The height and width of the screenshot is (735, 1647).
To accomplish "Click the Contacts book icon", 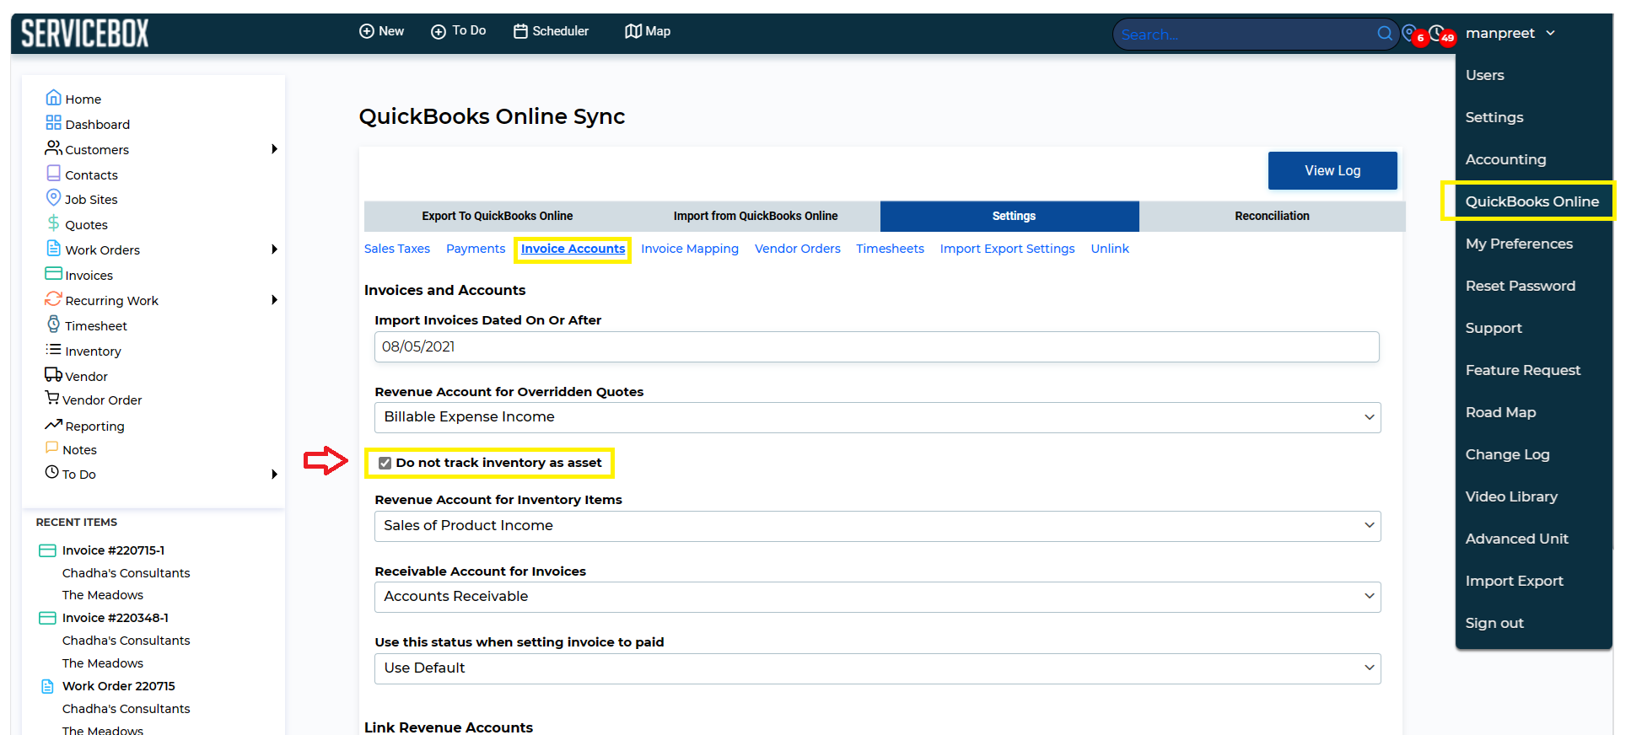I will (x=53, y=174).
